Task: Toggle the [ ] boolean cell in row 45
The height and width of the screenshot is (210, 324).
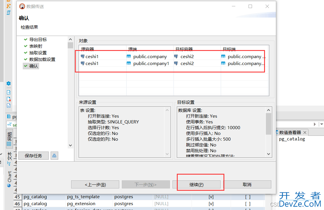Action: tap(248, 197)
